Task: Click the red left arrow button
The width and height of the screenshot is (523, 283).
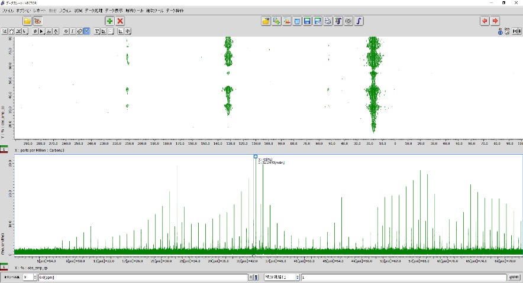Action: [x=485, y=21]
